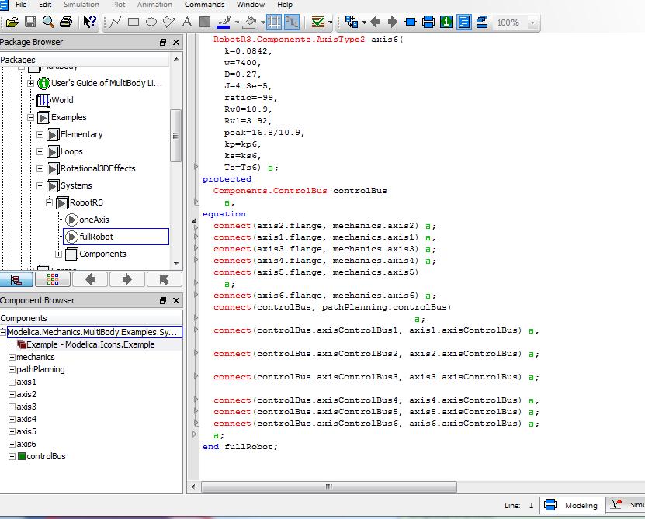Select the Text tool (letter A)

187,22
